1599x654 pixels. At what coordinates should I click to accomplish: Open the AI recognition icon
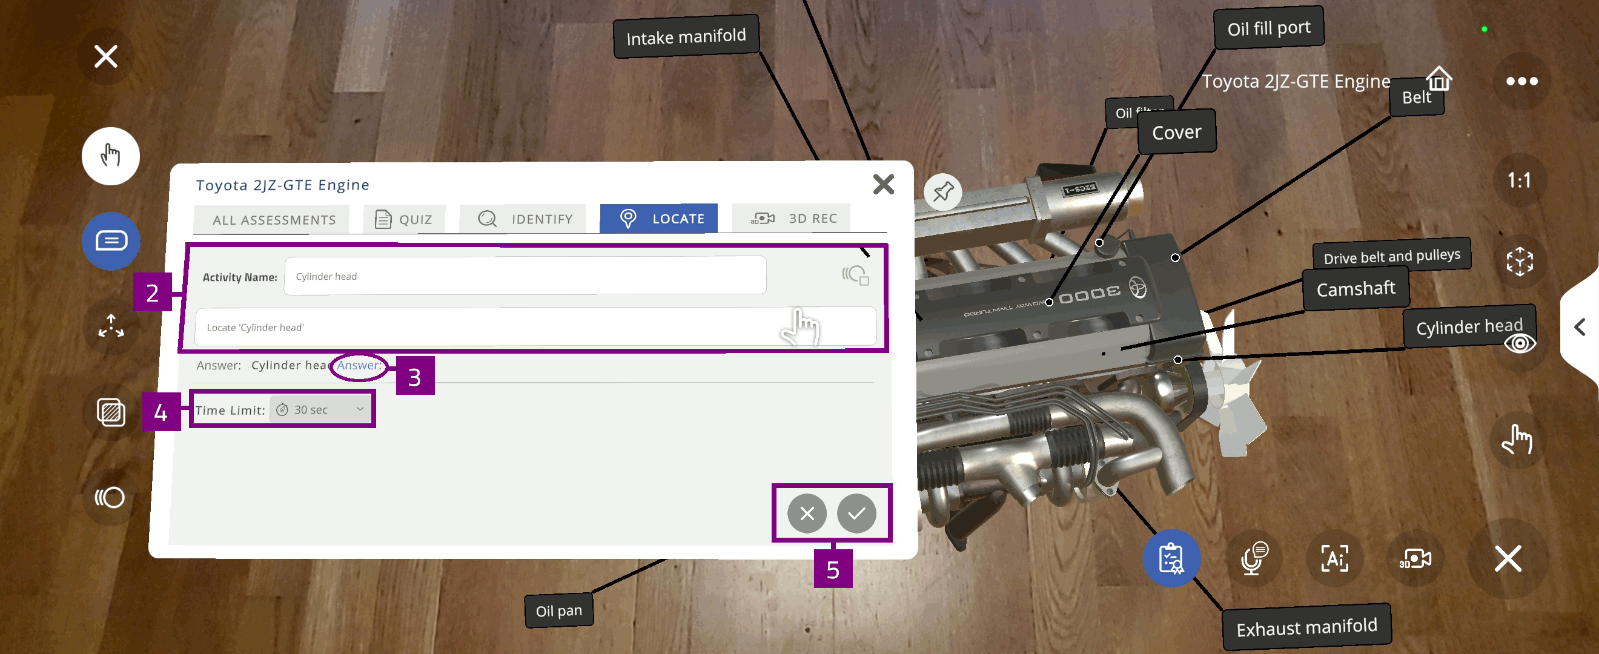(x=1334, y=558)
